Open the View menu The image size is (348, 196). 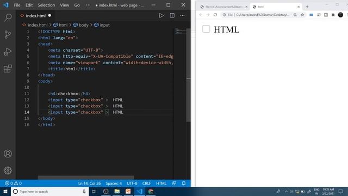click(x=64, y=5)
